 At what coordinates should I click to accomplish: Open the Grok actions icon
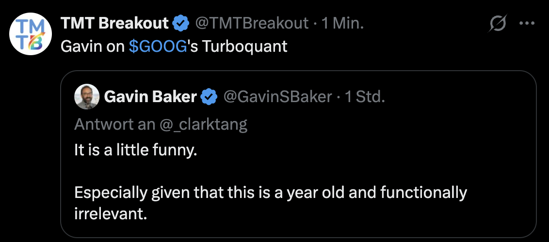point(498,23)
